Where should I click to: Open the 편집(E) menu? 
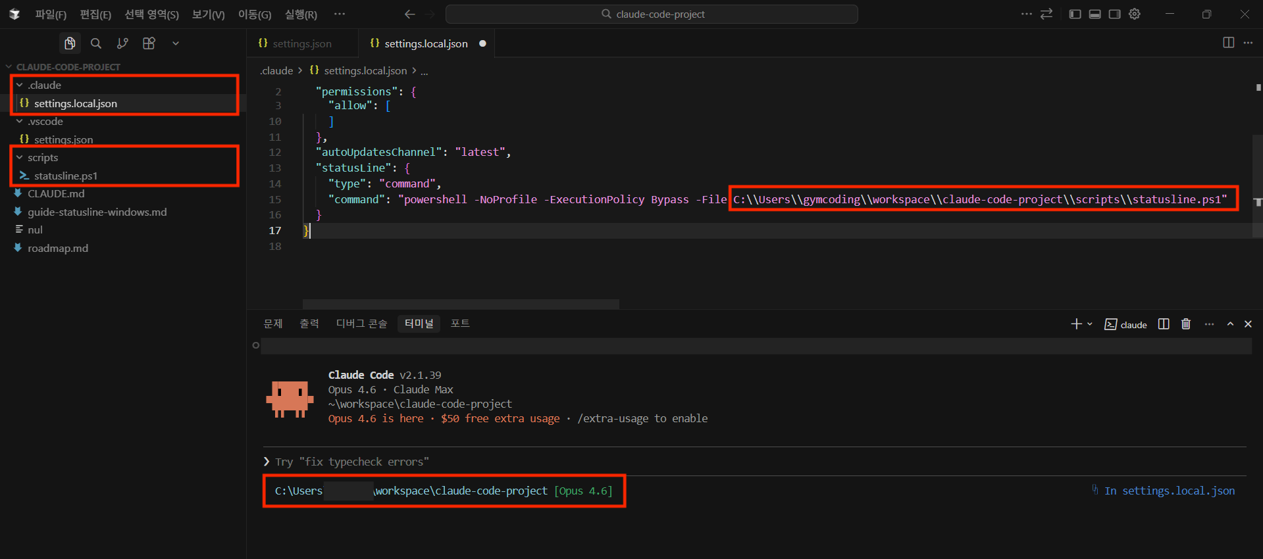tap(95, 14)
